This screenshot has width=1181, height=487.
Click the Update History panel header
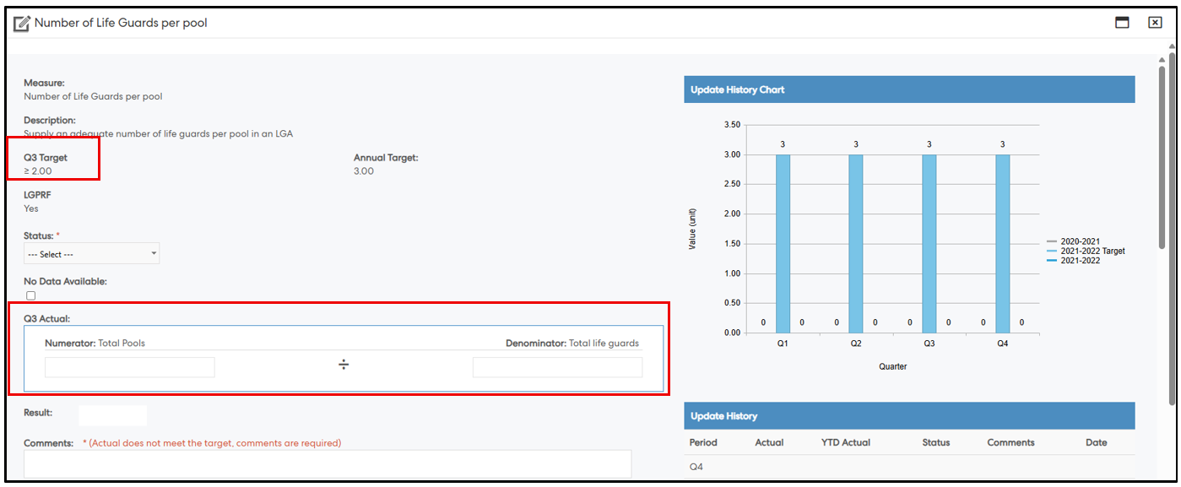tap(908, 416)
